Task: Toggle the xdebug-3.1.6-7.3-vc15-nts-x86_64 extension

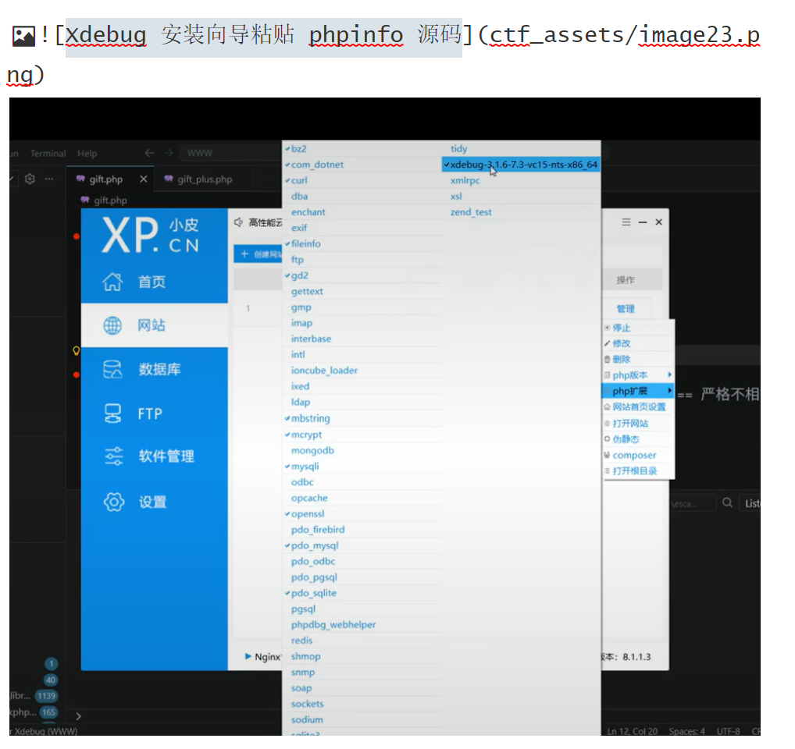Action: [x=521, y=165]
